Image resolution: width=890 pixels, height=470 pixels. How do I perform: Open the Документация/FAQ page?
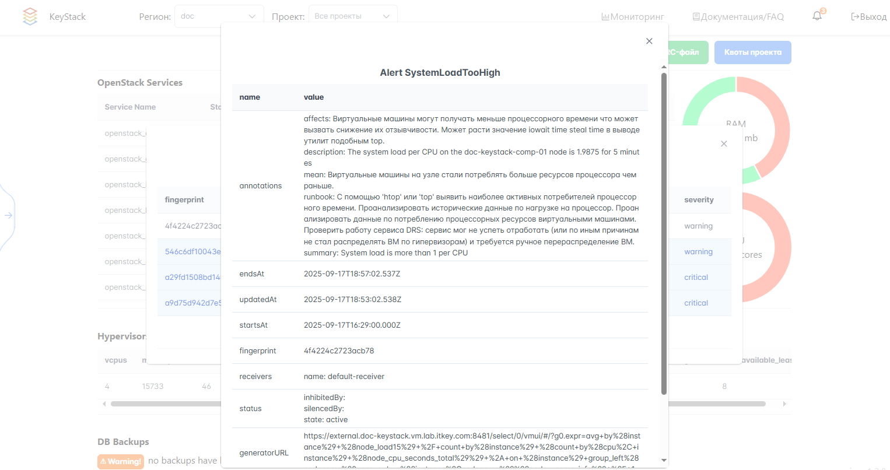point(741,16)
